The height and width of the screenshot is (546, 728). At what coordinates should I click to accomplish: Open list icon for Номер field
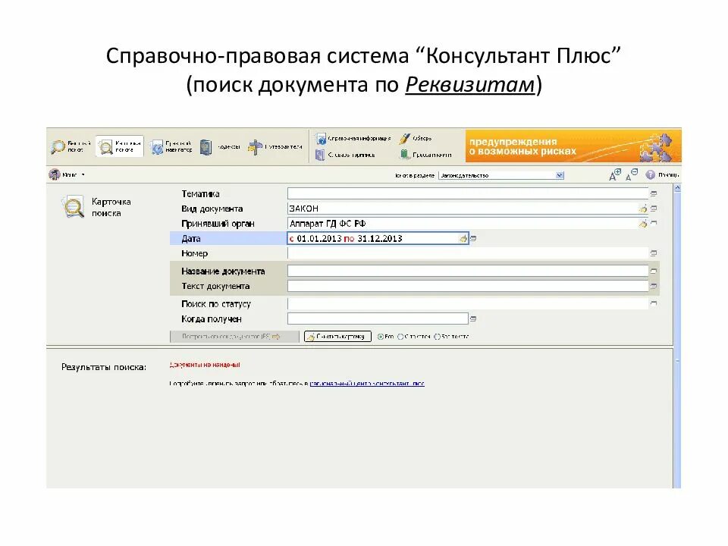654,253
